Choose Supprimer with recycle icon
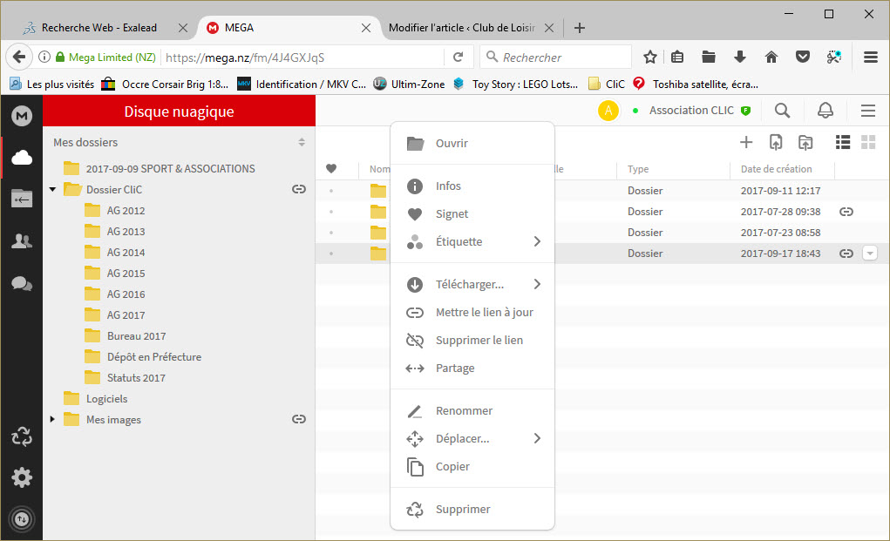The height and width of the screenshot is (541, 890). point(472,510)
